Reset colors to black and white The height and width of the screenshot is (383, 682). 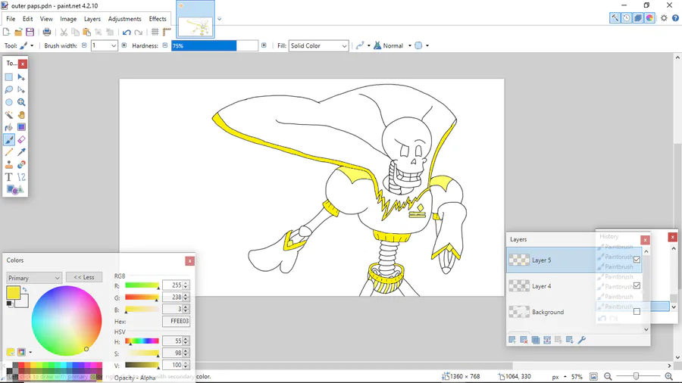pyautogui.click(x=10, y=304)
